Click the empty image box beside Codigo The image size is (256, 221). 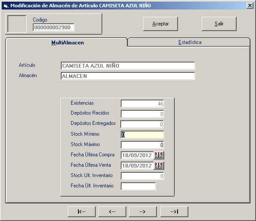[17, 24]
